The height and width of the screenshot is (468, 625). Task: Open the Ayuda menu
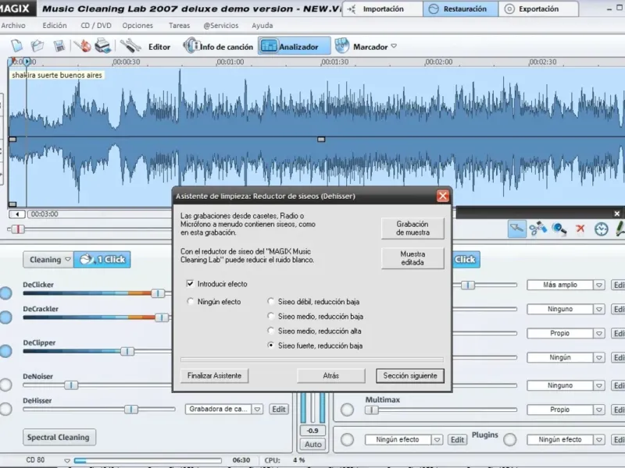[262, 26]
